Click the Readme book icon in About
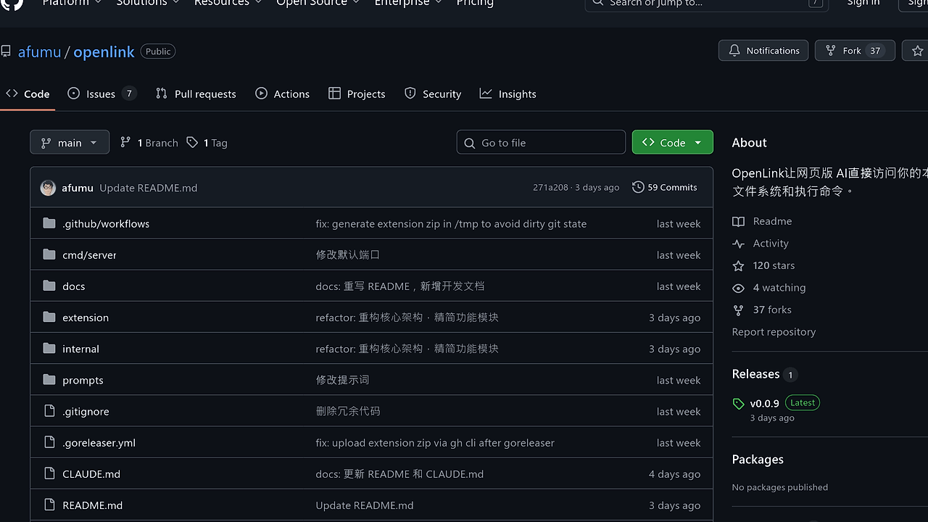This screenshot has height=522, width=928. tap(738, 221)
